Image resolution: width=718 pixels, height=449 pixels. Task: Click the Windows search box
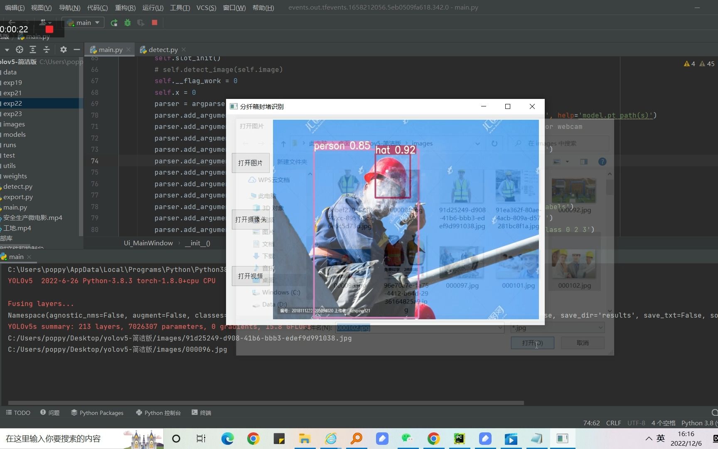pyautogui.click(x=82, y=439)
